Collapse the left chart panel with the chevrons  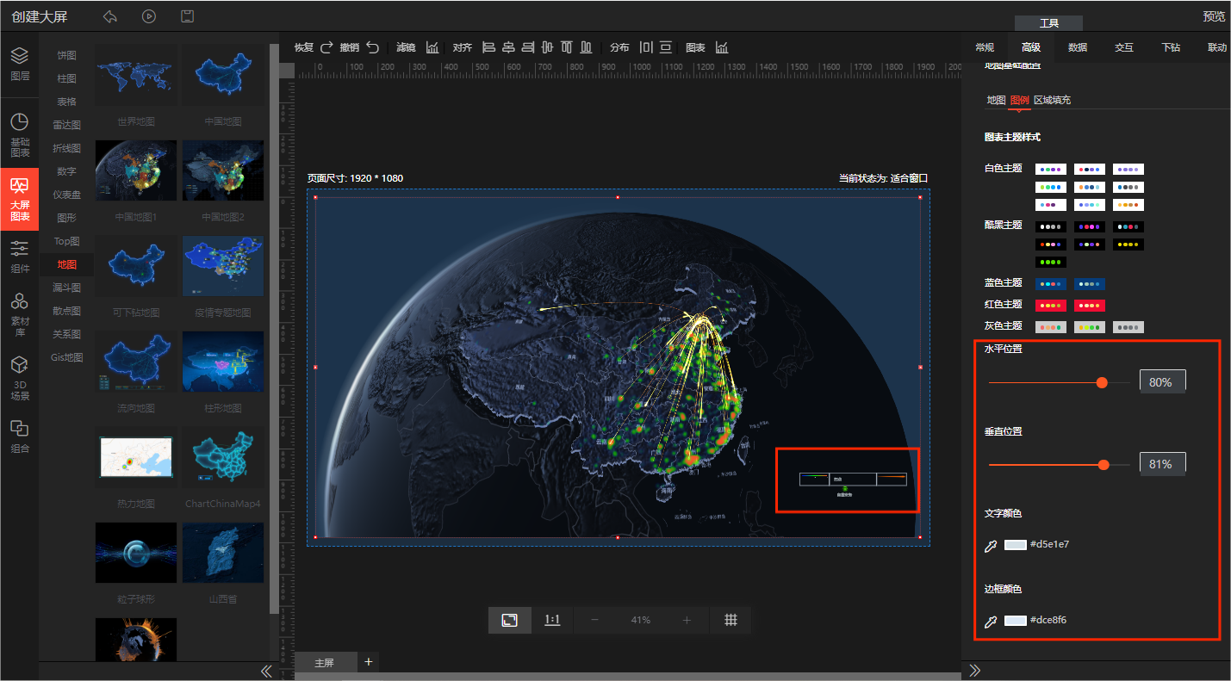click(x=266, y=671)
